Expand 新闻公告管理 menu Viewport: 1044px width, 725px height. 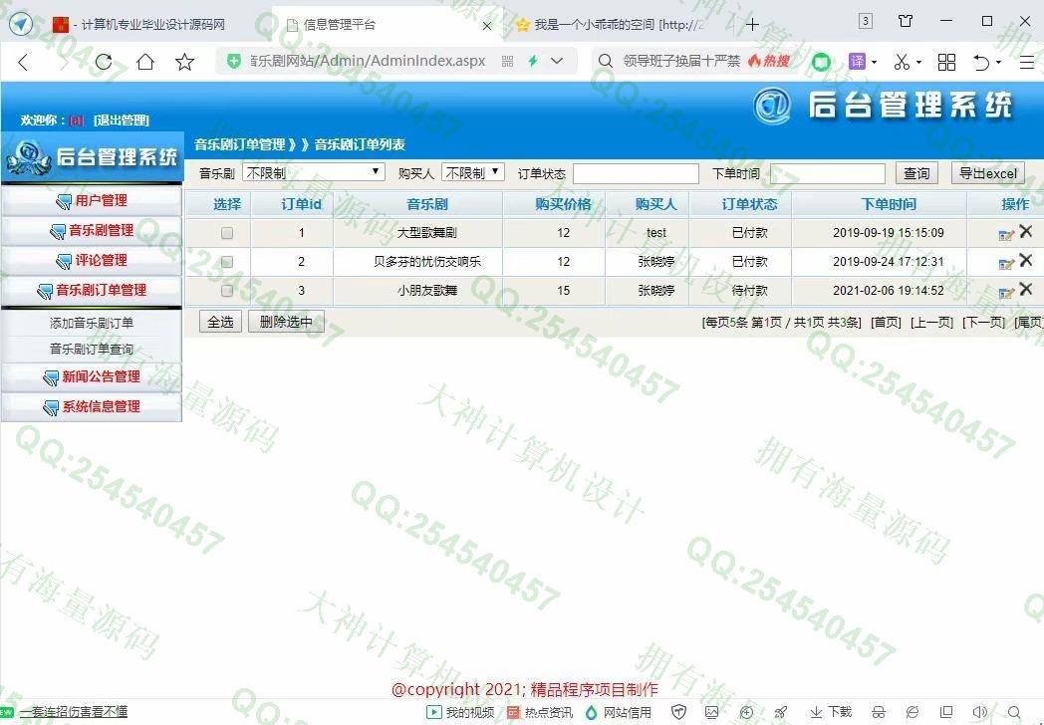[x=92, y=376]
